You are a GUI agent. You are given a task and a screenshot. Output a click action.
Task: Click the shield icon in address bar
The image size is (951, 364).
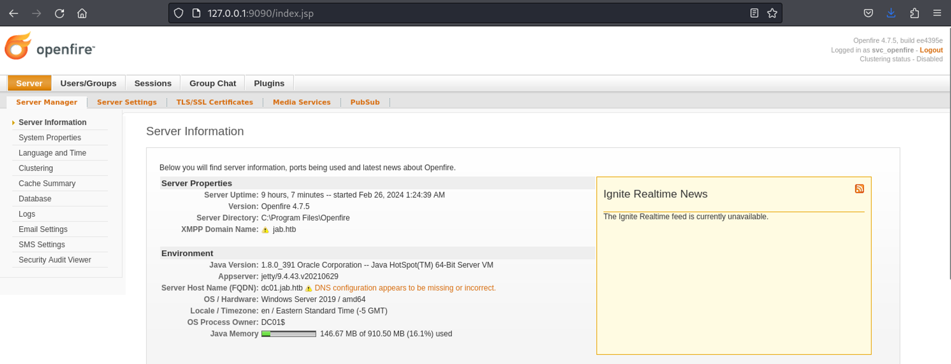[x=178, y=13]
